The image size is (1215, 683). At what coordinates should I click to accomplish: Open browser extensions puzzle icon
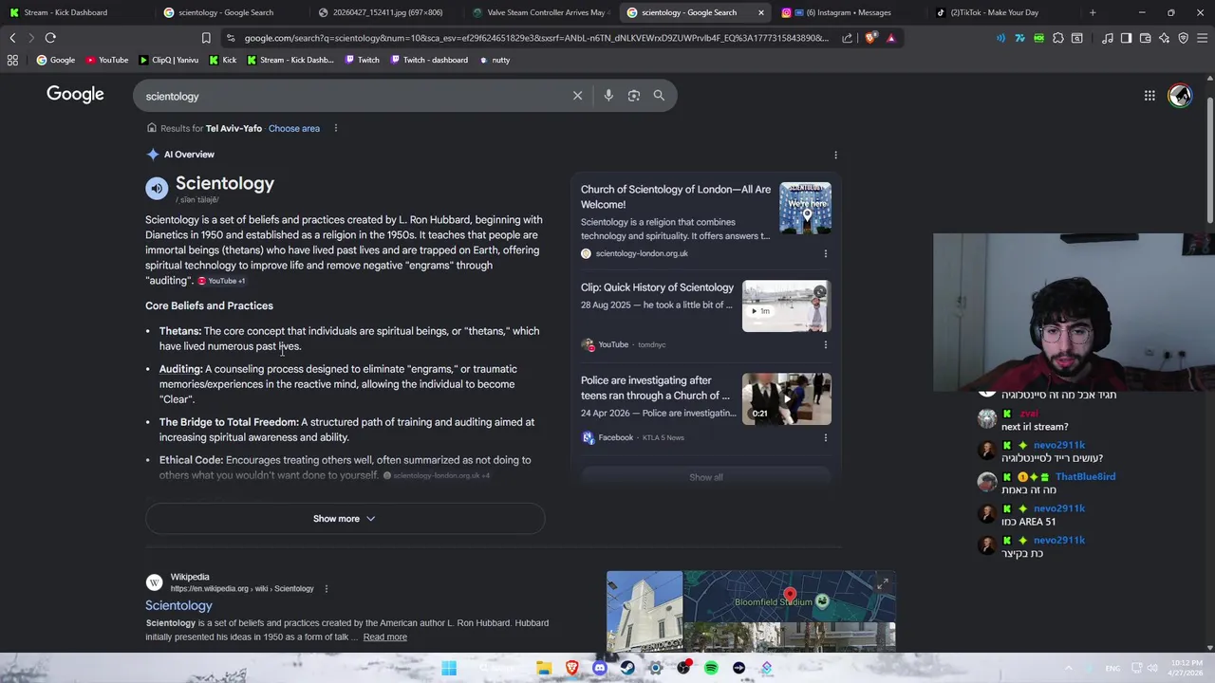tap(1058, 38)
